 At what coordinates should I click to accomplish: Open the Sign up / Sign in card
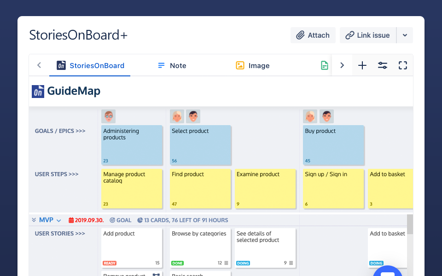333,189
